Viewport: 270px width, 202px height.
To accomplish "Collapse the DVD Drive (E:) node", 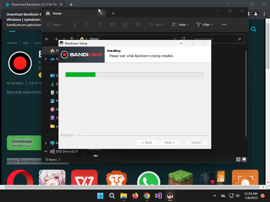I will click(46, 151).
